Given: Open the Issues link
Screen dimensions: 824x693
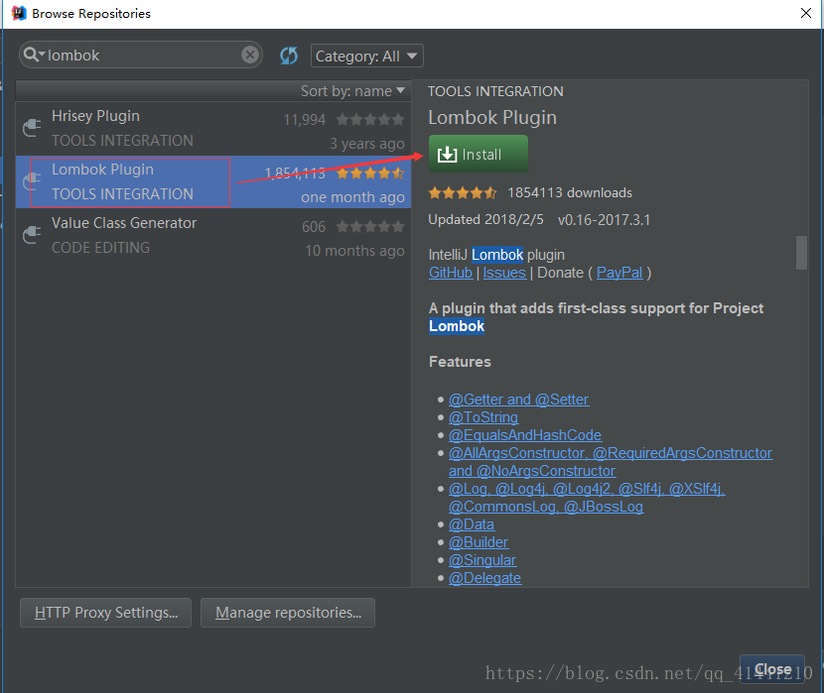Looking at the screenshot, I should coord(504,273).
